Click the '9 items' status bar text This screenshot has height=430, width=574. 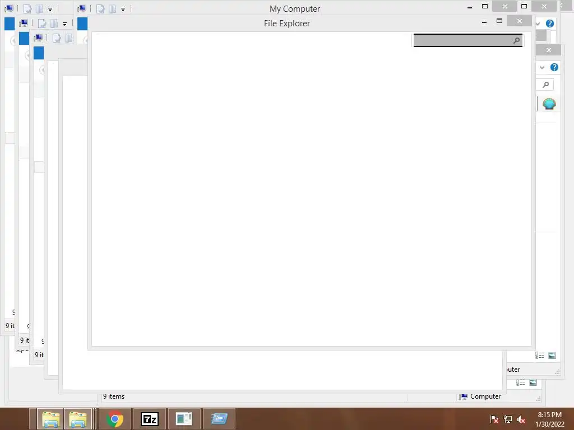point(114,396)
